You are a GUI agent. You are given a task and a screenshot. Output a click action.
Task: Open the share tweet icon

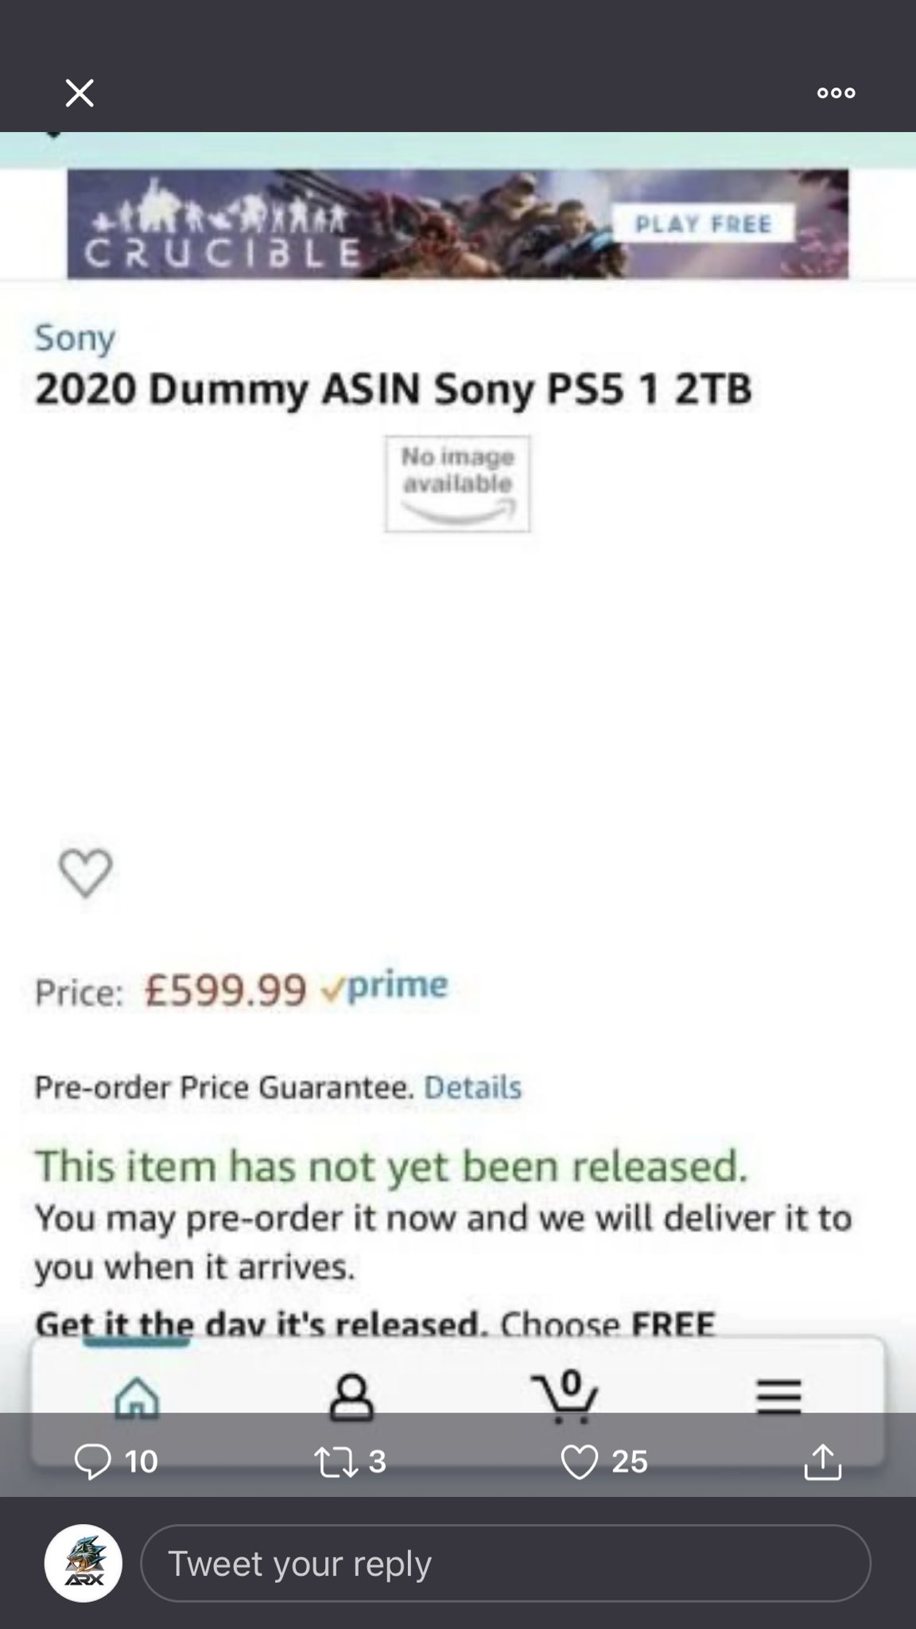(822, 1461)
